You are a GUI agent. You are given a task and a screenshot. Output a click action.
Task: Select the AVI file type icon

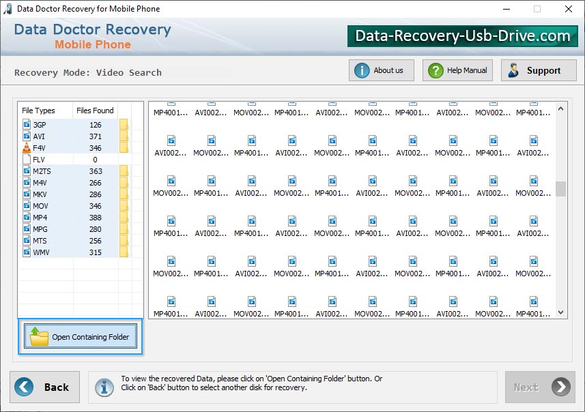[x=27, y=136]
